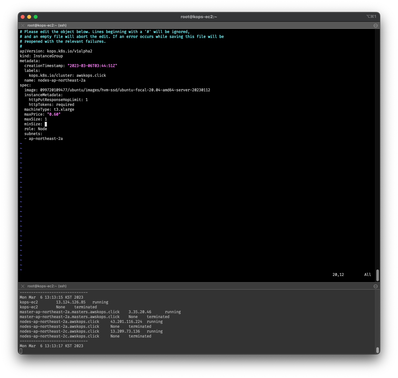398x378 pixels.
Task: Click timestamp Mon Mar 6 13:13:15 KST 2023
Action: pos(51,297)
